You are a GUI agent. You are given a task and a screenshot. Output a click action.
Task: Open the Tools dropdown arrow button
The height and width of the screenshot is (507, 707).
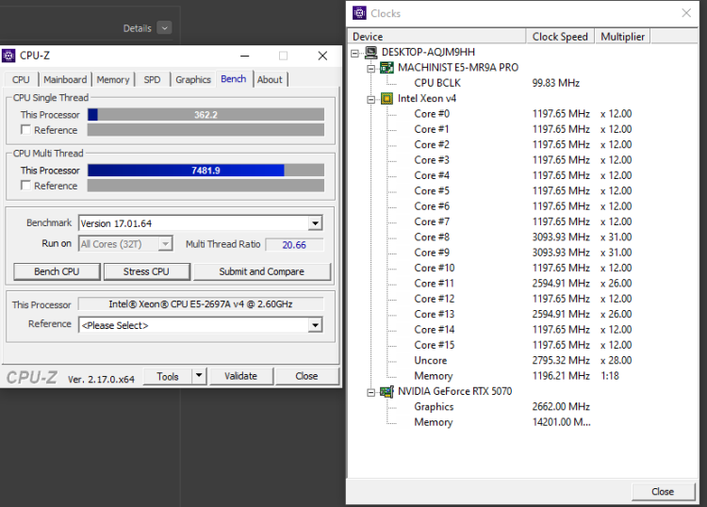pyautogui.click(x=199, y=376)
